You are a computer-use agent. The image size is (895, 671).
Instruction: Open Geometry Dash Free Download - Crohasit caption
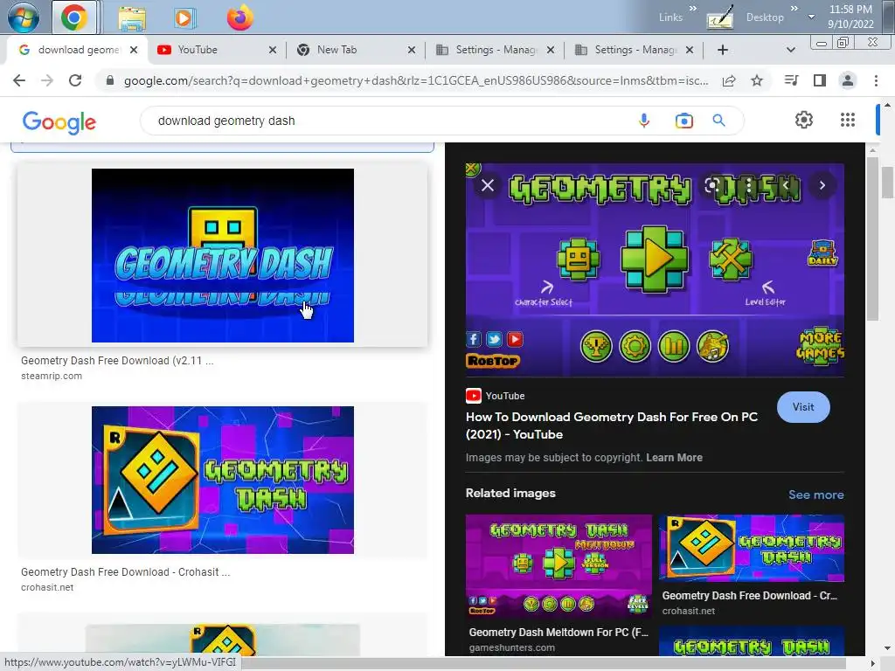(x=125, y=571)
